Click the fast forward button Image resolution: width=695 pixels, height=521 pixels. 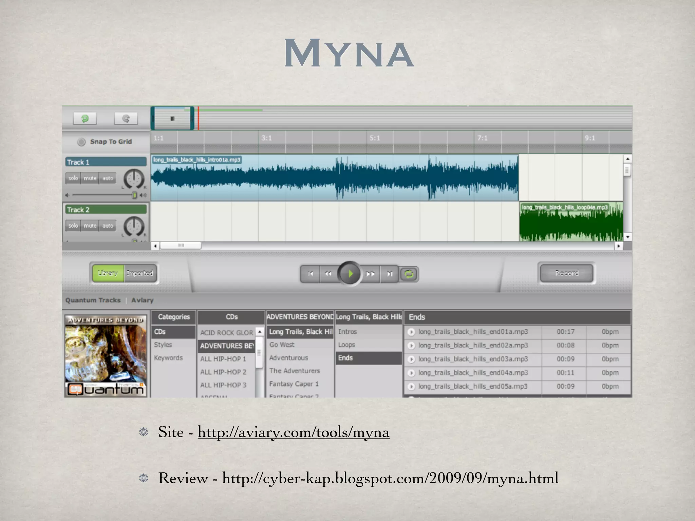[x=371, y=274]
